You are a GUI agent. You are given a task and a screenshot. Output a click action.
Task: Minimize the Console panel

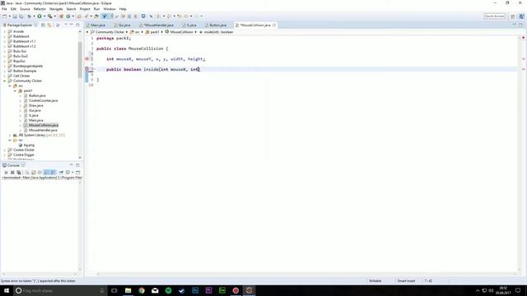72,164
